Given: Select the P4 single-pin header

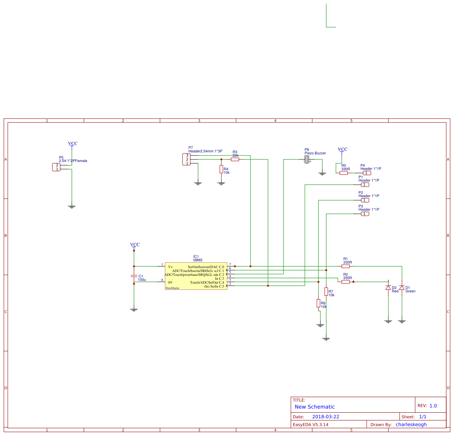Looking at the screenshot, I should coord(367,173).
